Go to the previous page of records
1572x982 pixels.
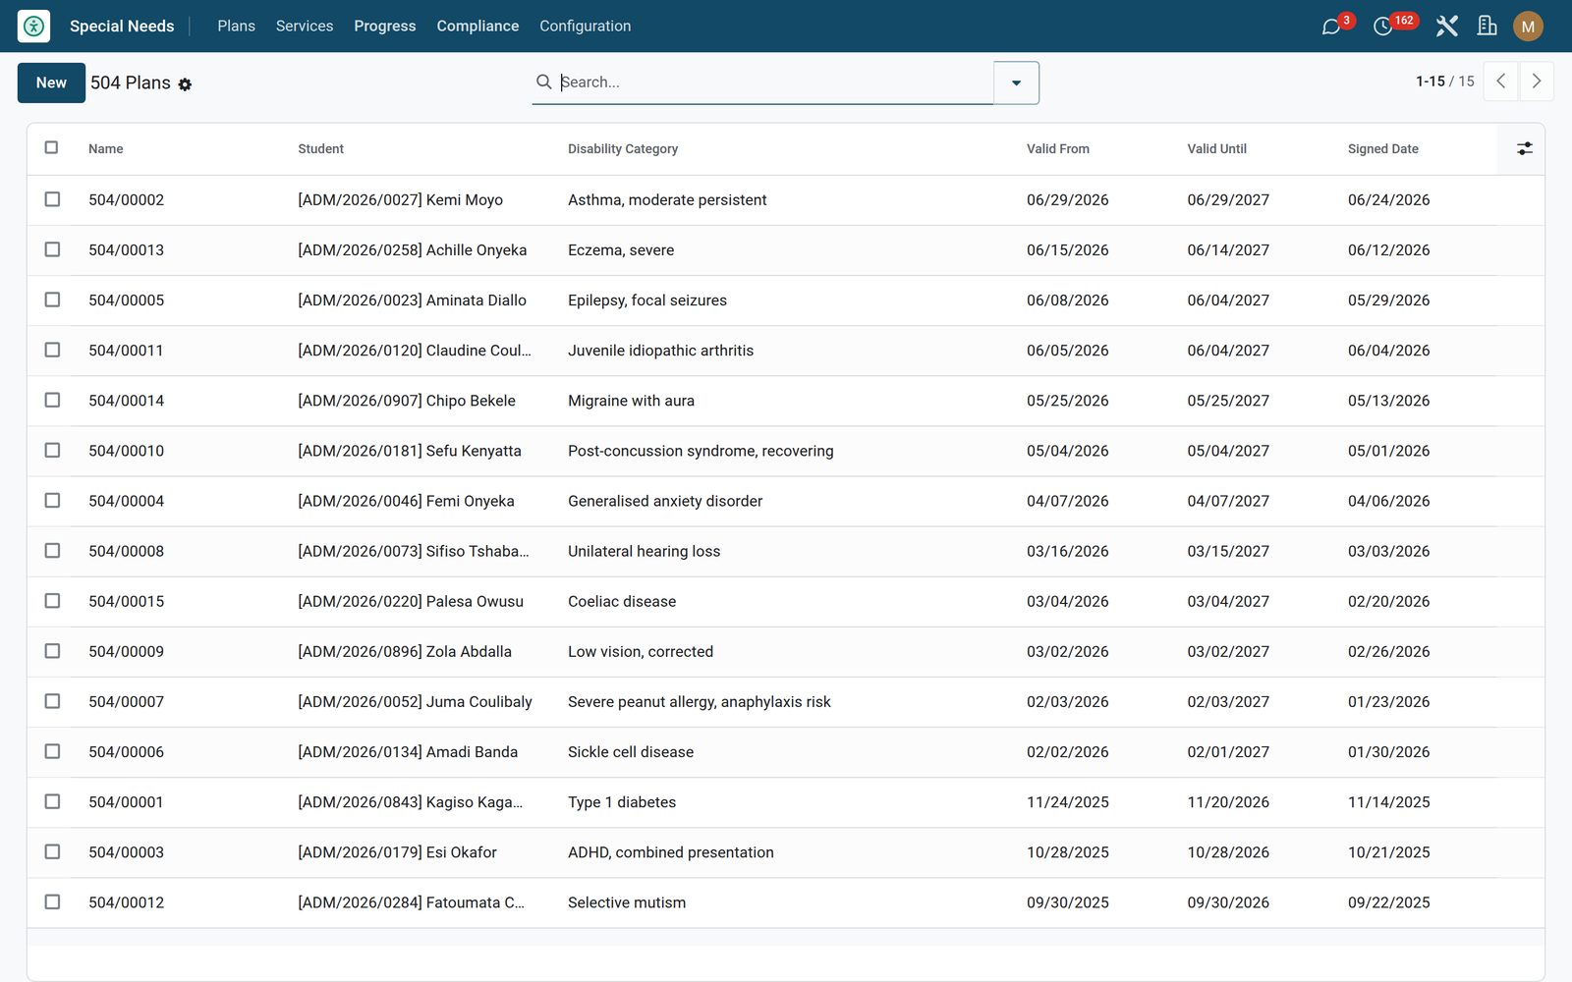coord(1500,82)
